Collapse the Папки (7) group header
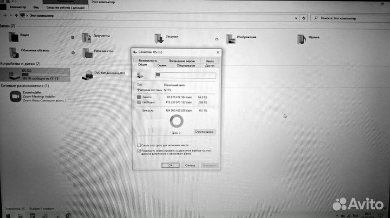 [x=8, y=25]
